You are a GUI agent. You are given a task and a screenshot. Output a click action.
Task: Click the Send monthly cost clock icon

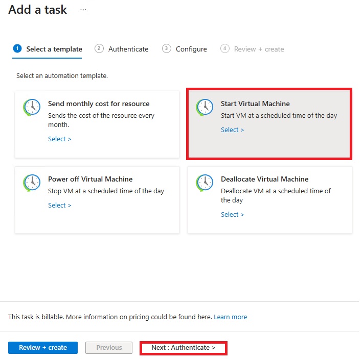click(x=32, y=107)
